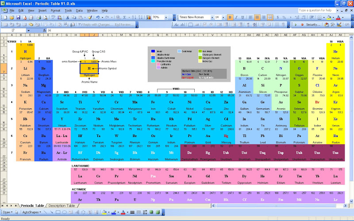Click the AutoSum sigma icon
354x221 pixels.
pyautogui.click(x=124, y=17)
